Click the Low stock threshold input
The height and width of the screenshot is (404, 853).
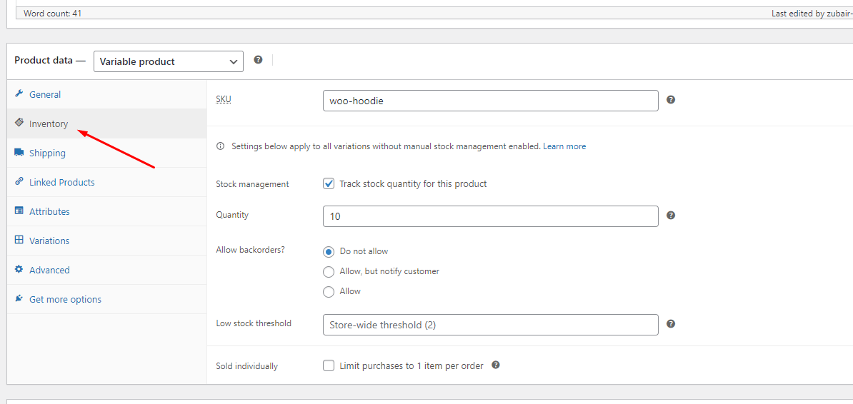(490, 325)
